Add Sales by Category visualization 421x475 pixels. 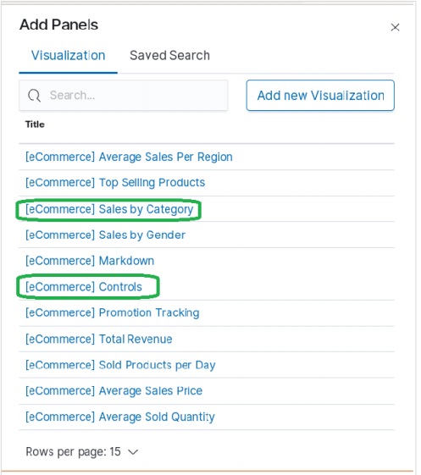[x=109, y=209]
